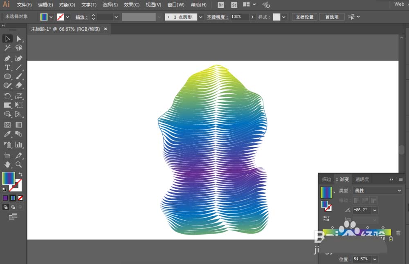This screenshot has width=409, height=264.
Task: Select the Shape Builder tool
Action: (7, 114)
